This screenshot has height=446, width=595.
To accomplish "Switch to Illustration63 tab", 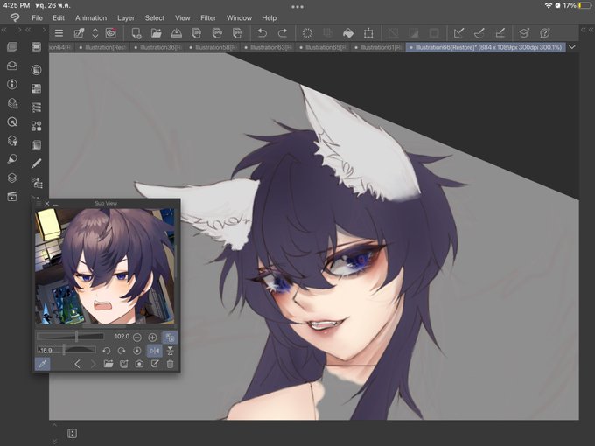I will pos(269,47).
